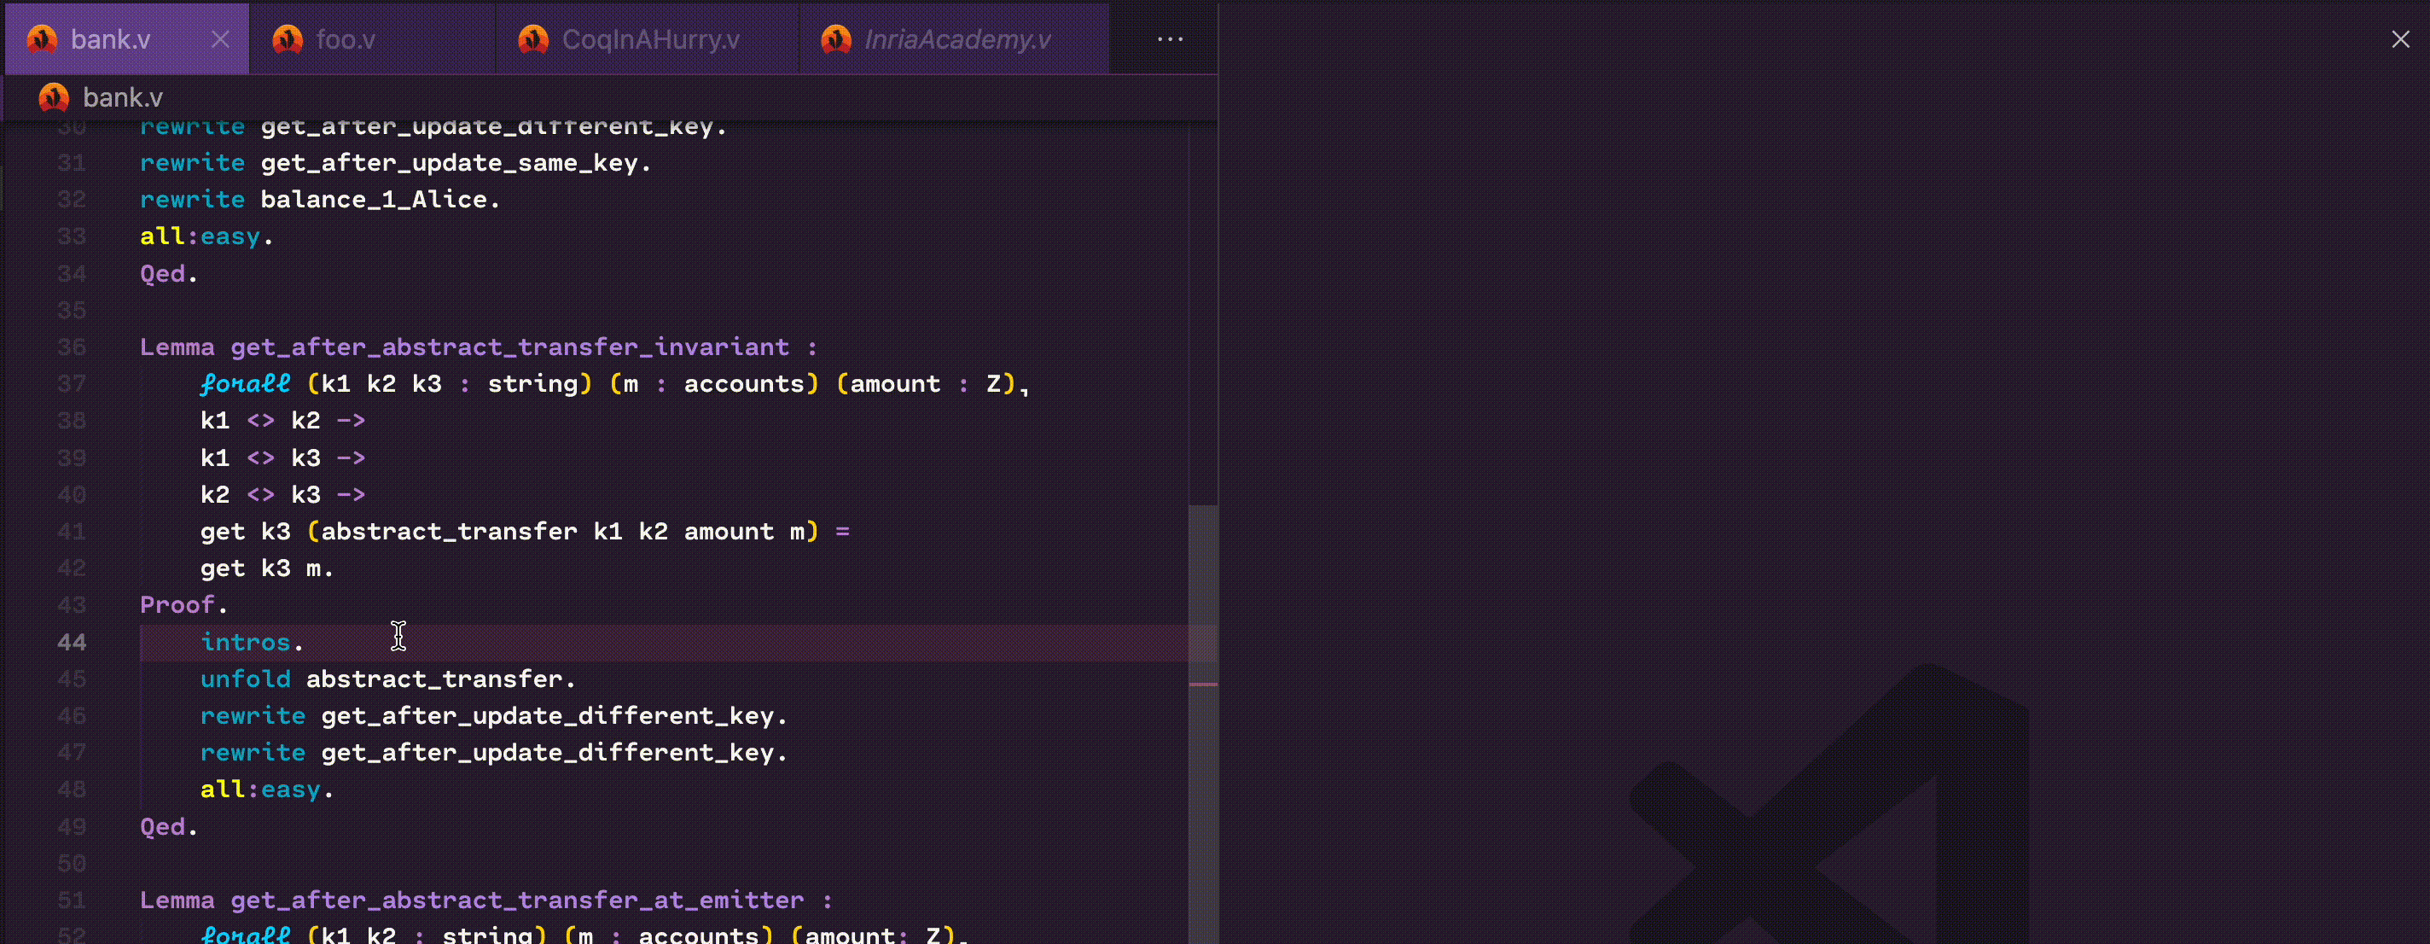The height and width of the screenshot is (944, 2430).
Task: Close the bank.v editor tab
Action: coord(220,39)
